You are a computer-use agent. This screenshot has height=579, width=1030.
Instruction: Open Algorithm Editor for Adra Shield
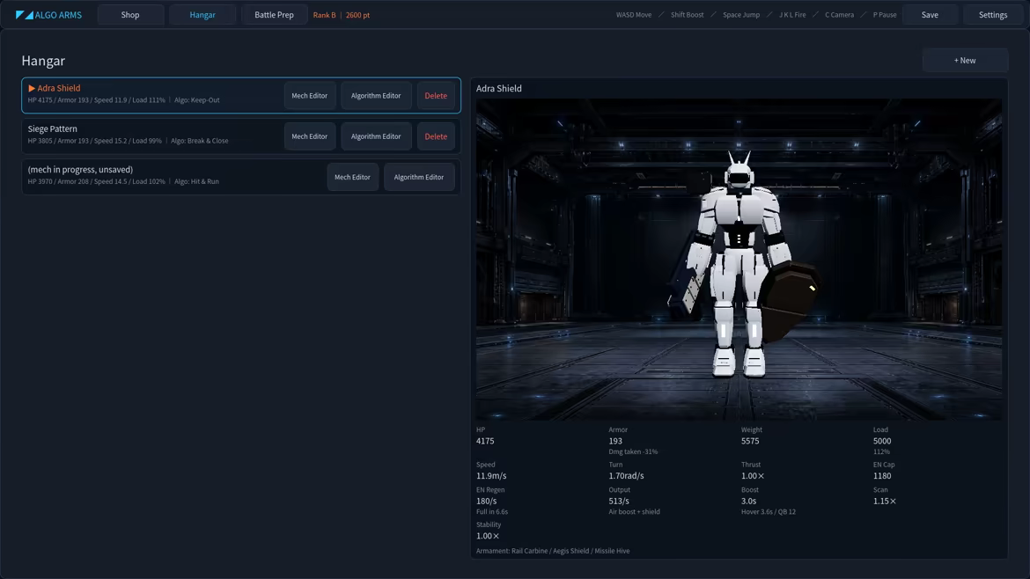point(376,96)
